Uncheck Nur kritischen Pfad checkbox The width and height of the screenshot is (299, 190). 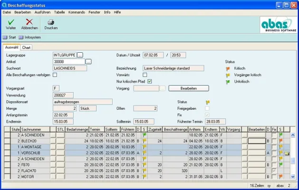click(150, 81)
